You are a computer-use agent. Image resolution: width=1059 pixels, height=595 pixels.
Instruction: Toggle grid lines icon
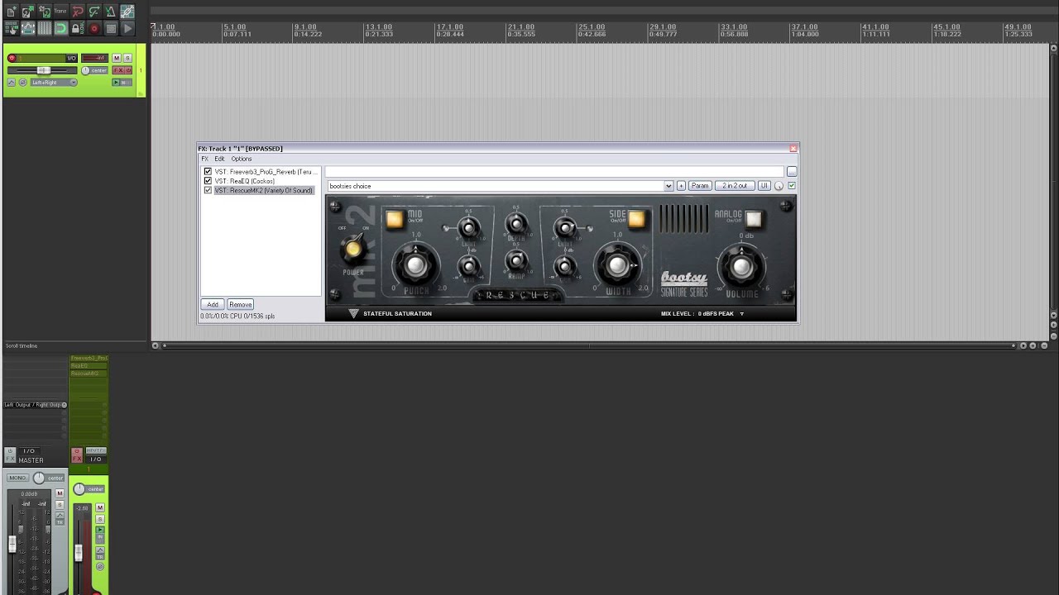pos(44,28)
